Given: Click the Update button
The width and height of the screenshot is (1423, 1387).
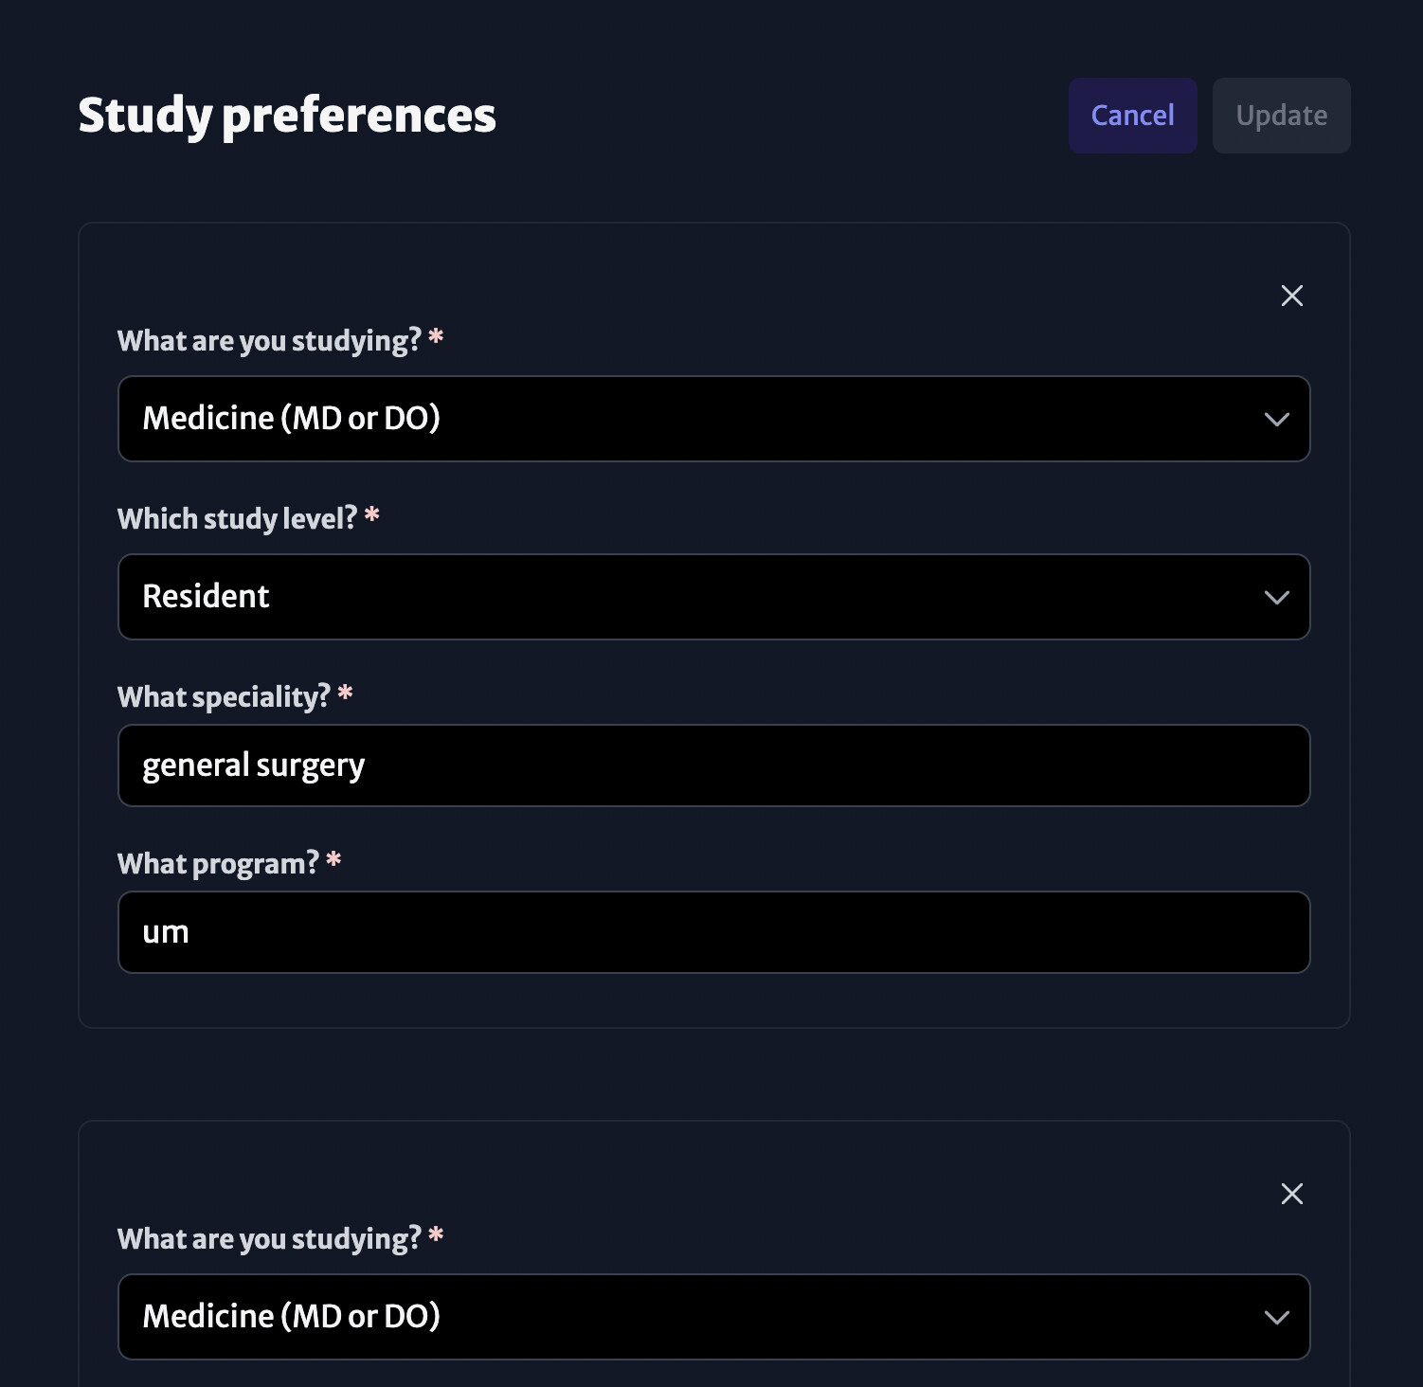Looking at the screenshot, I should point(1281,116).
